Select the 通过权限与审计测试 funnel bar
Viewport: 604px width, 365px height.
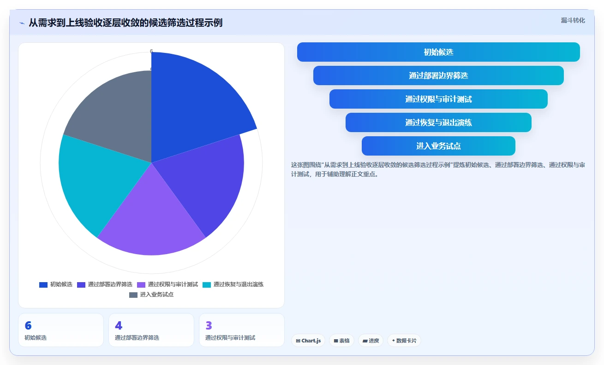tap(438, 99)
